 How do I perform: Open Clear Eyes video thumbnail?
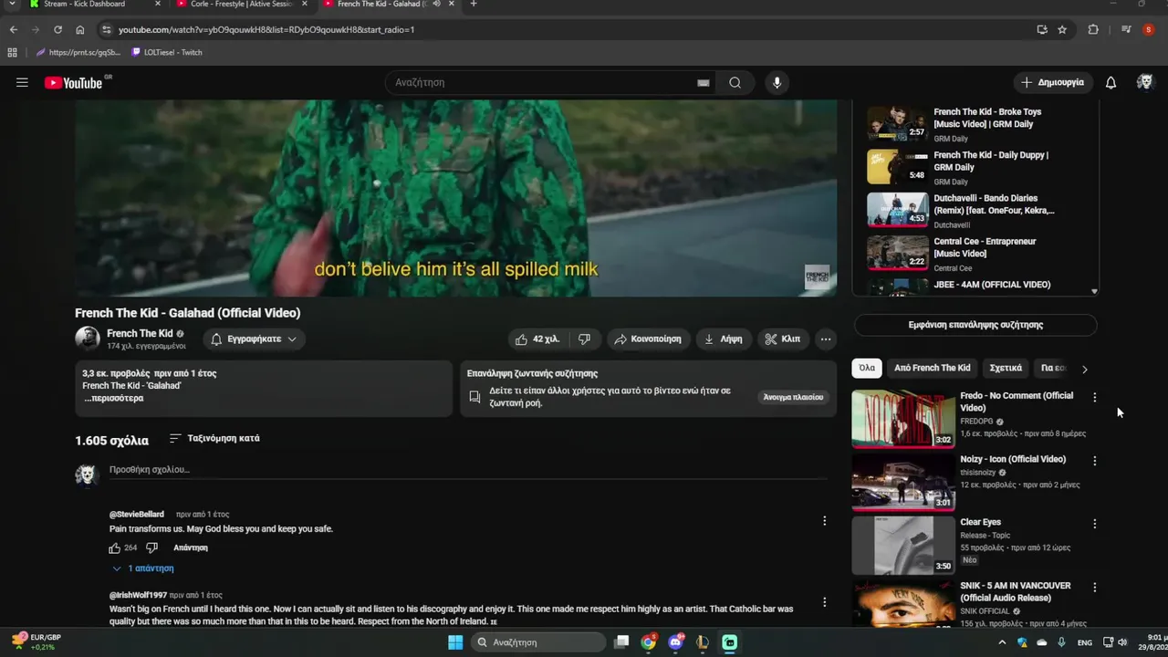[x=903, y=545]
